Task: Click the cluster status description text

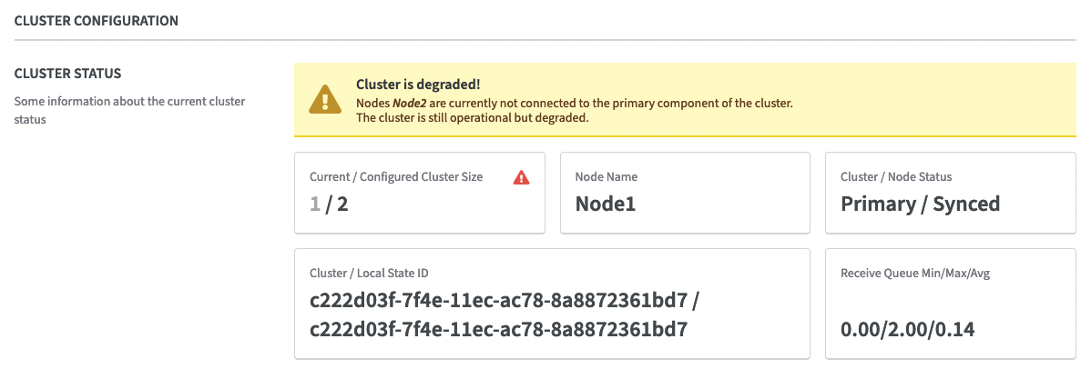Action: click(x=129, y=110)
